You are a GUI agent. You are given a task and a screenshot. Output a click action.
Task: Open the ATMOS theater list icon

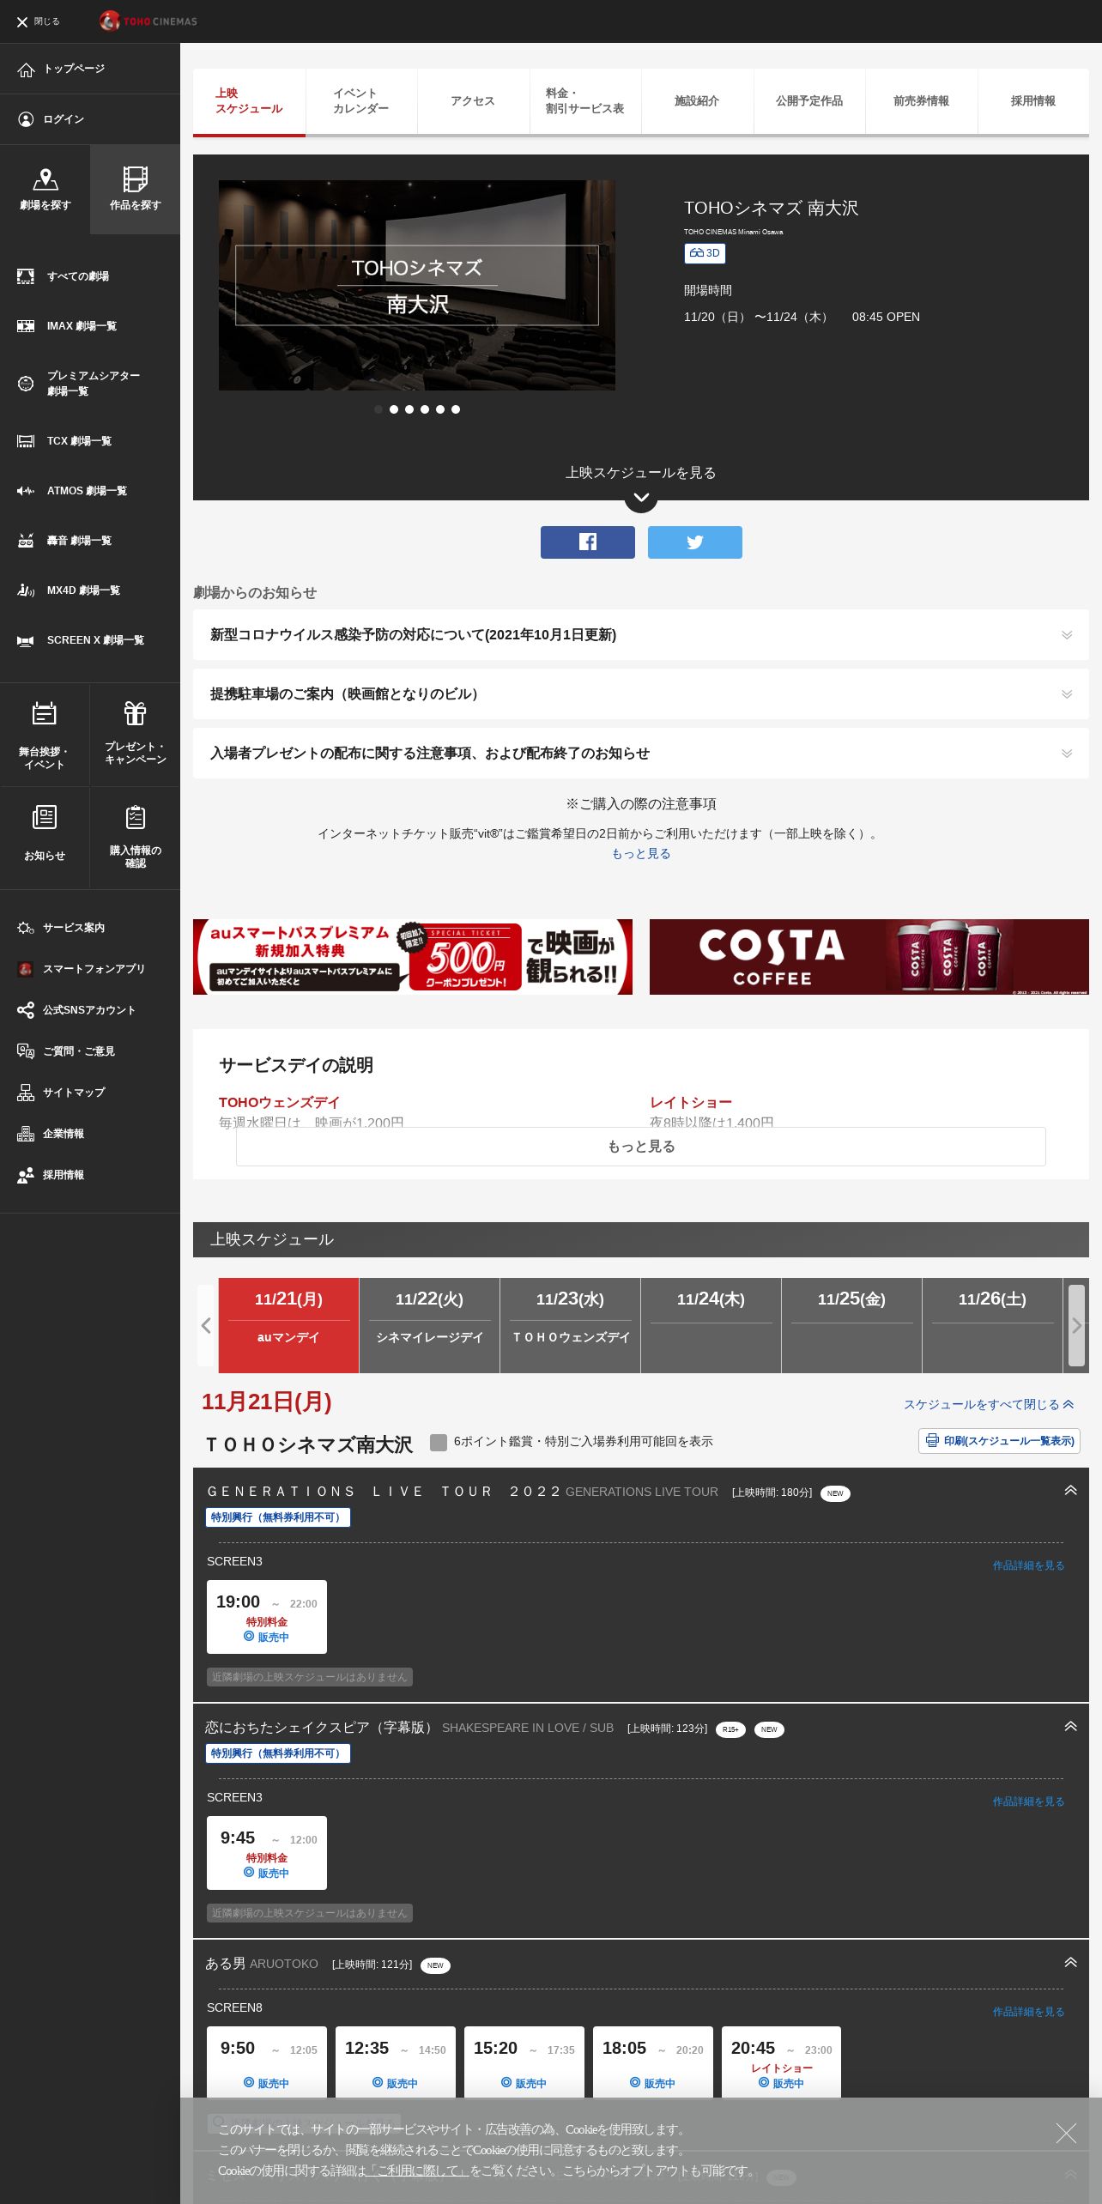[26, 491]
